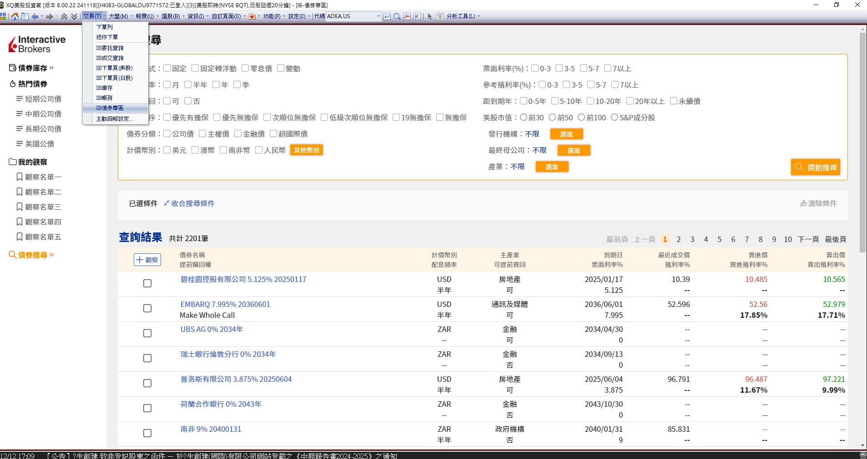Image resolution: width=867 pixels, height=459 pixels.
Task: Check the 優先有擔保 checkbox
Action: click(167, 117)
